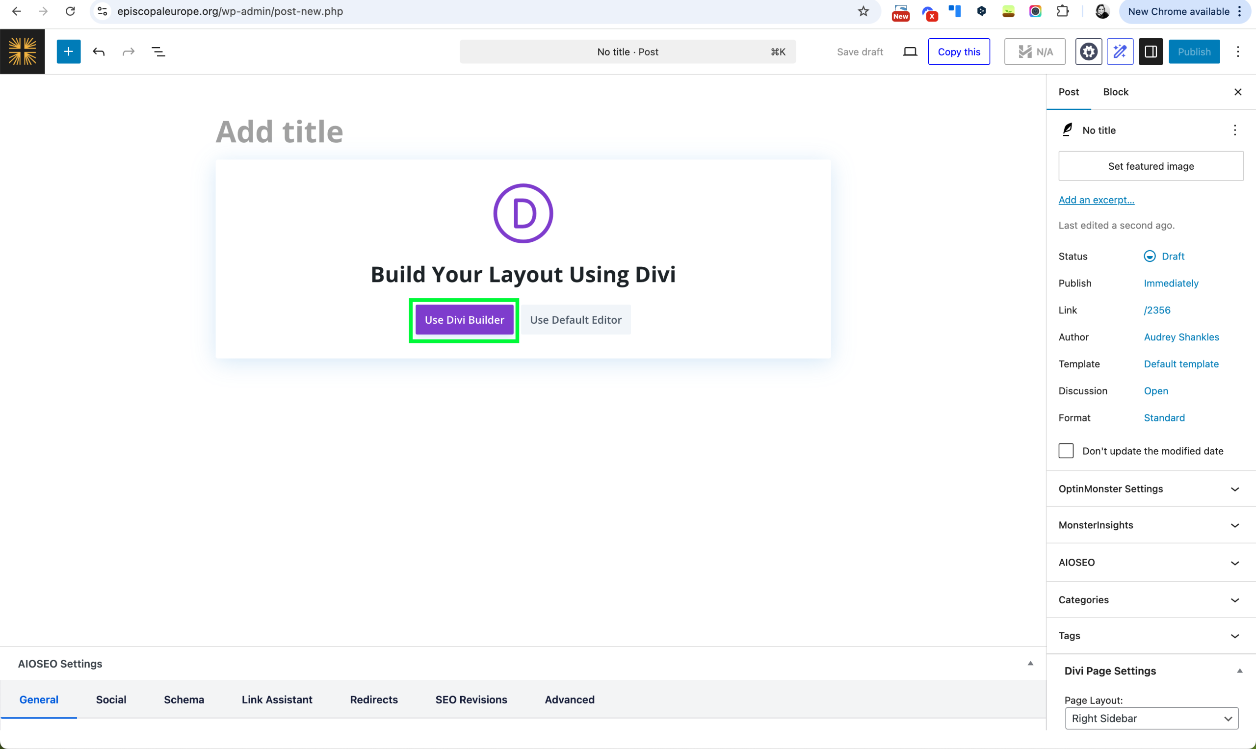Toggle the settings sidebar panel icon

(1151, 52)
